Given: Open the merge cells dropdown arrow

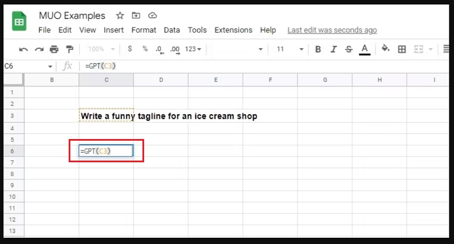Looking at the screenshot, I should point(431,49).
